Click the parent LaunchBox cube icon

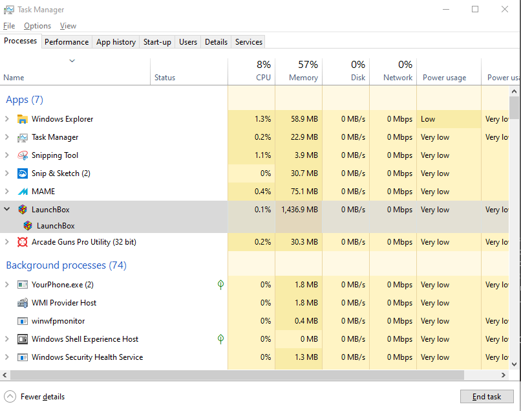point(22,210)
